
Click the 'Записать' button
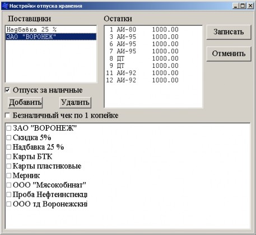[x=229, y=32]
